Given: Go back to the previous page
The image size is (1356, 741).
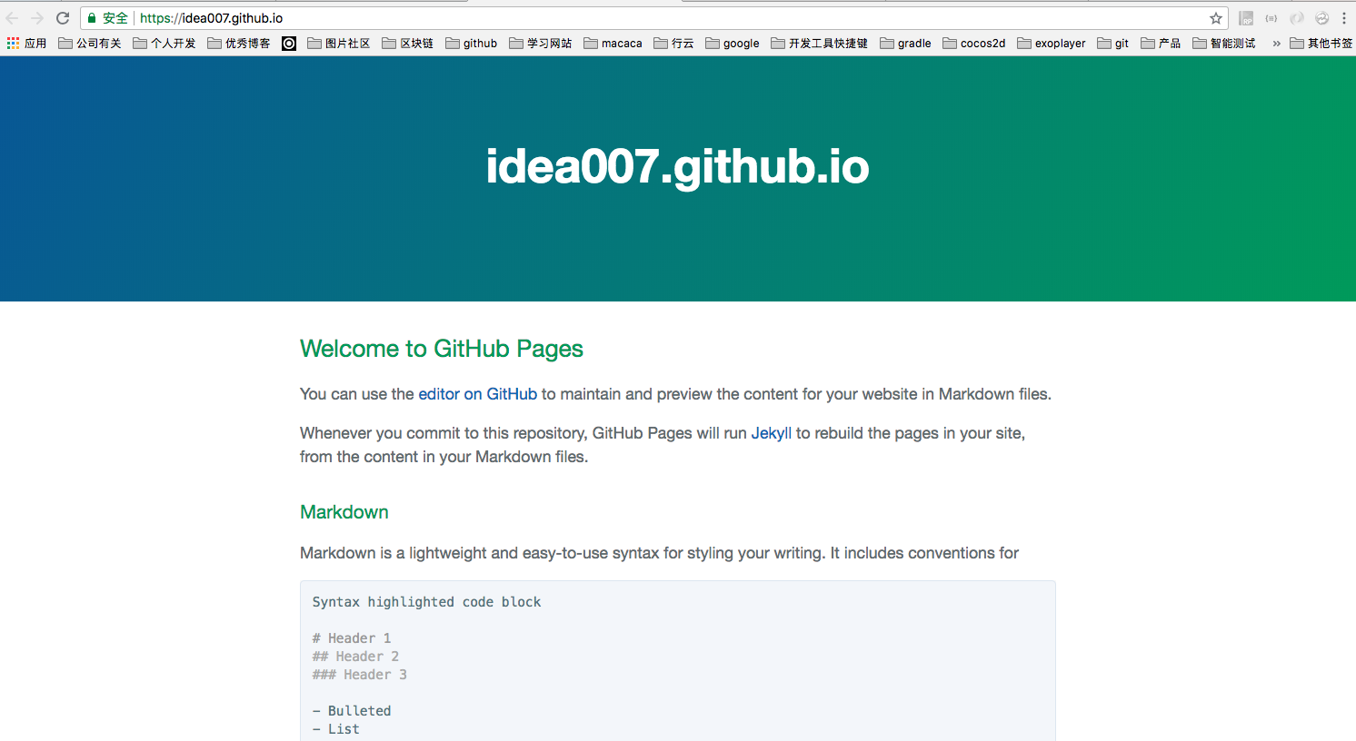Looking at the screenshot, I should pyautogui.click(x=13, y=18).
